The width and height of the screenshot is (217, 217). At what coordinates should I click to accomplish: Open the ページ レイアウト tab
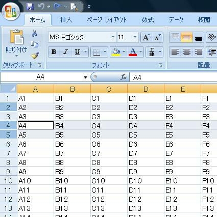pos(107,20)
